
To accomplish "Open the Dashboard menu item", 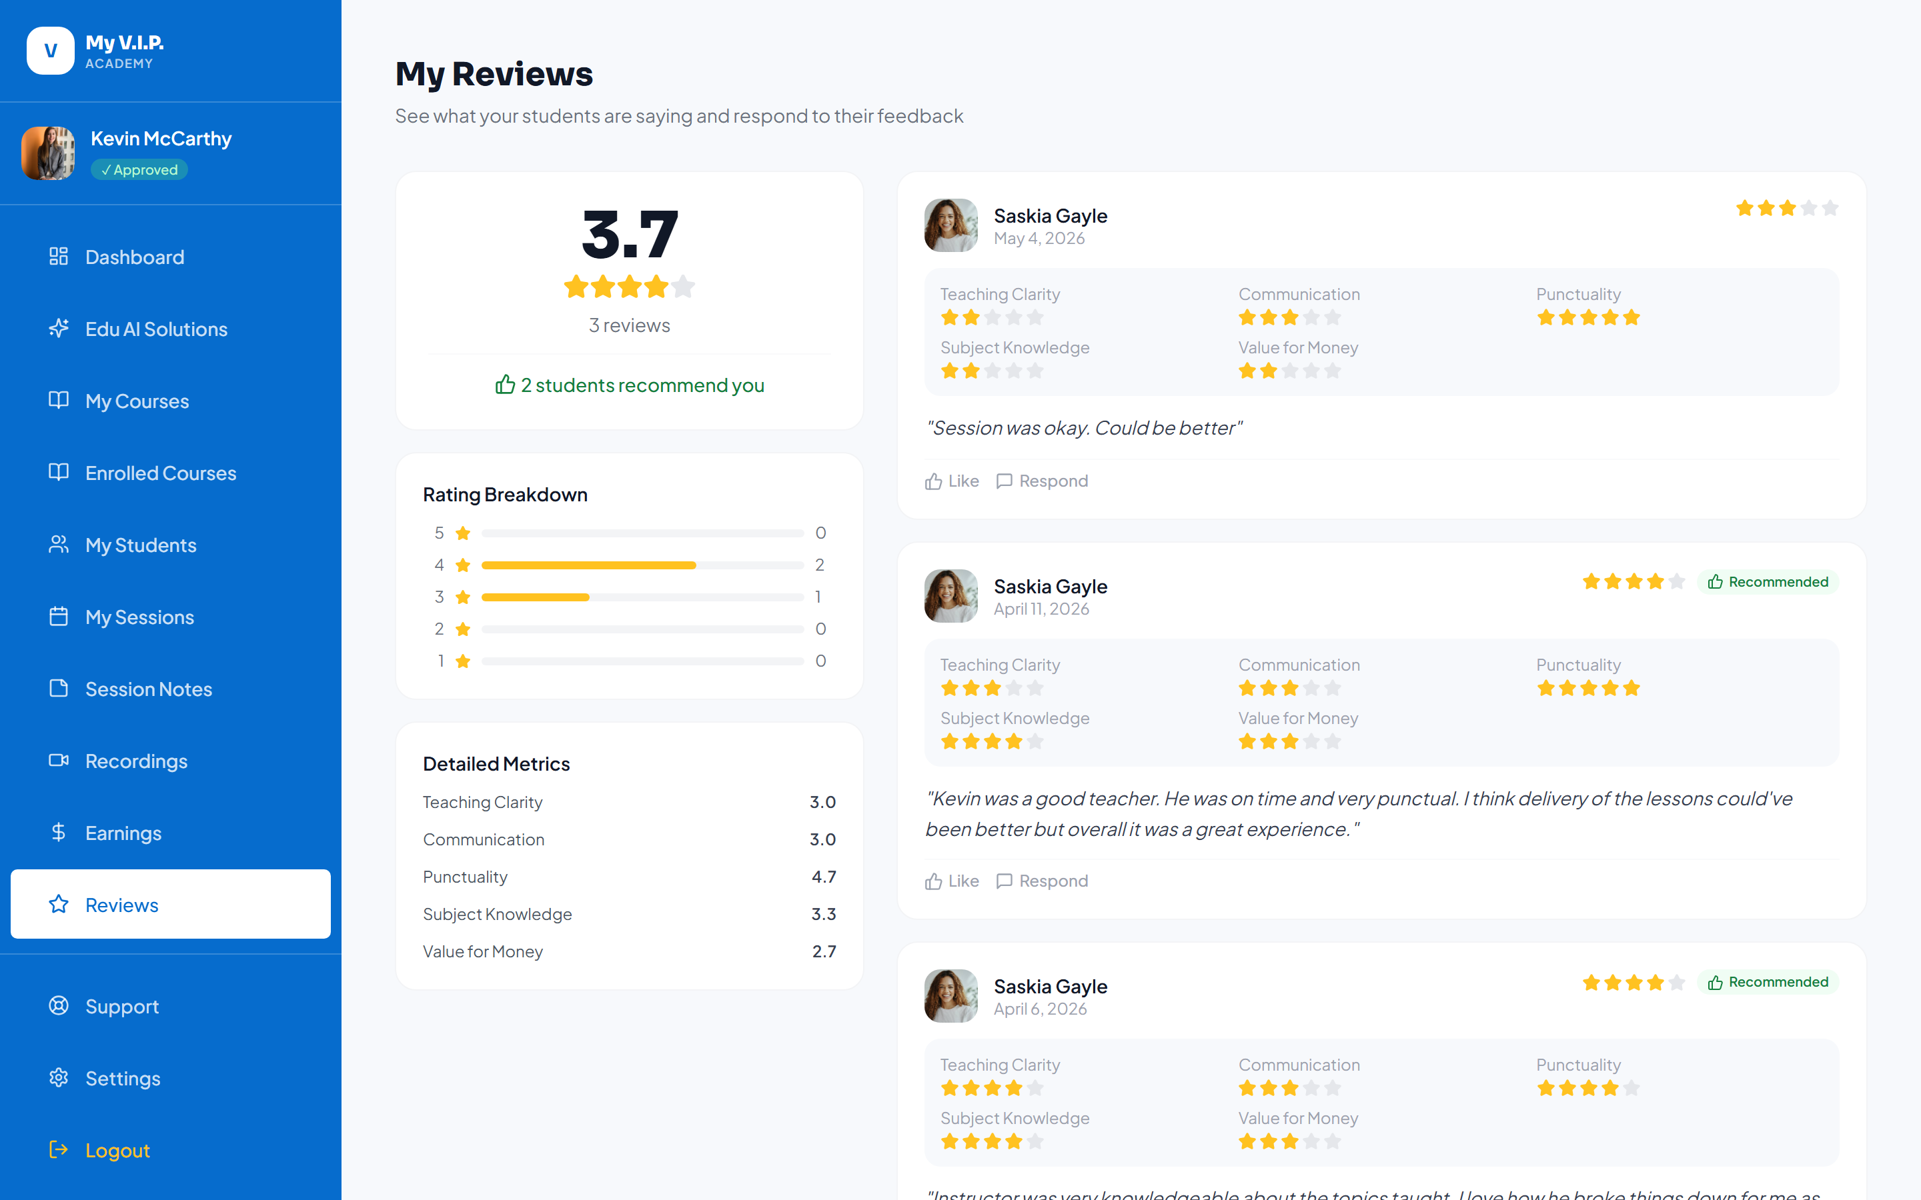I will (171, 257).
